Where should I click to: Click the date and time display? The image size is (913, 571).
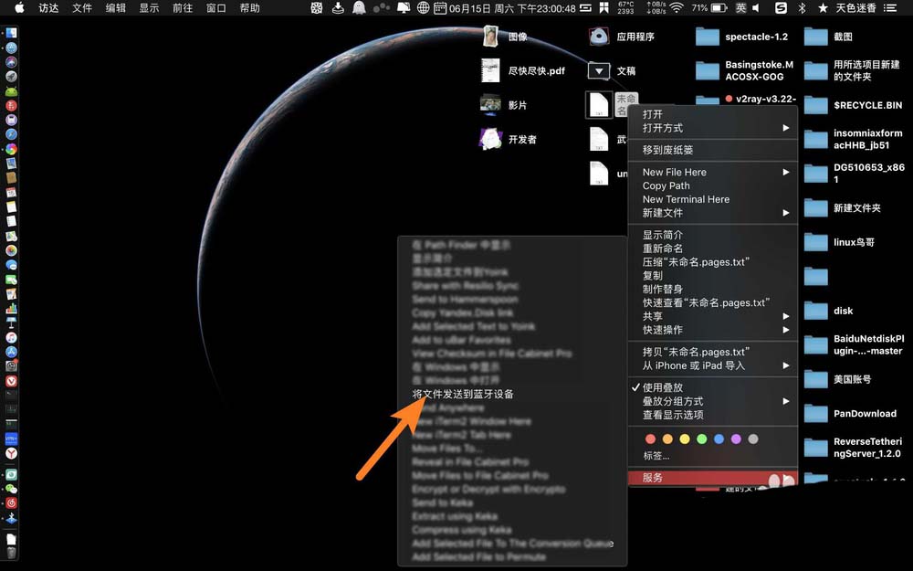[512, 8]
